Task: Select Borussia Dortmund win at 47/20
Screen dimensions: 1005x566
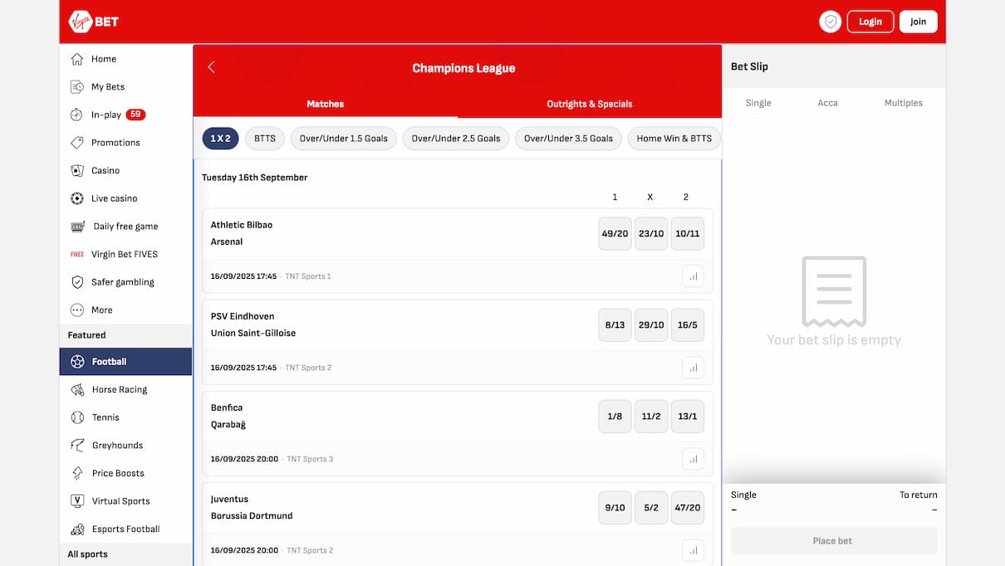Action: click(x=688, y=508)
